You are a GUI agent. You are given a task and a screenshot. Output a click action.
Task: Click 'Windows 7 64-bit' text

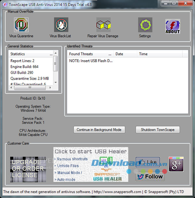33,111
